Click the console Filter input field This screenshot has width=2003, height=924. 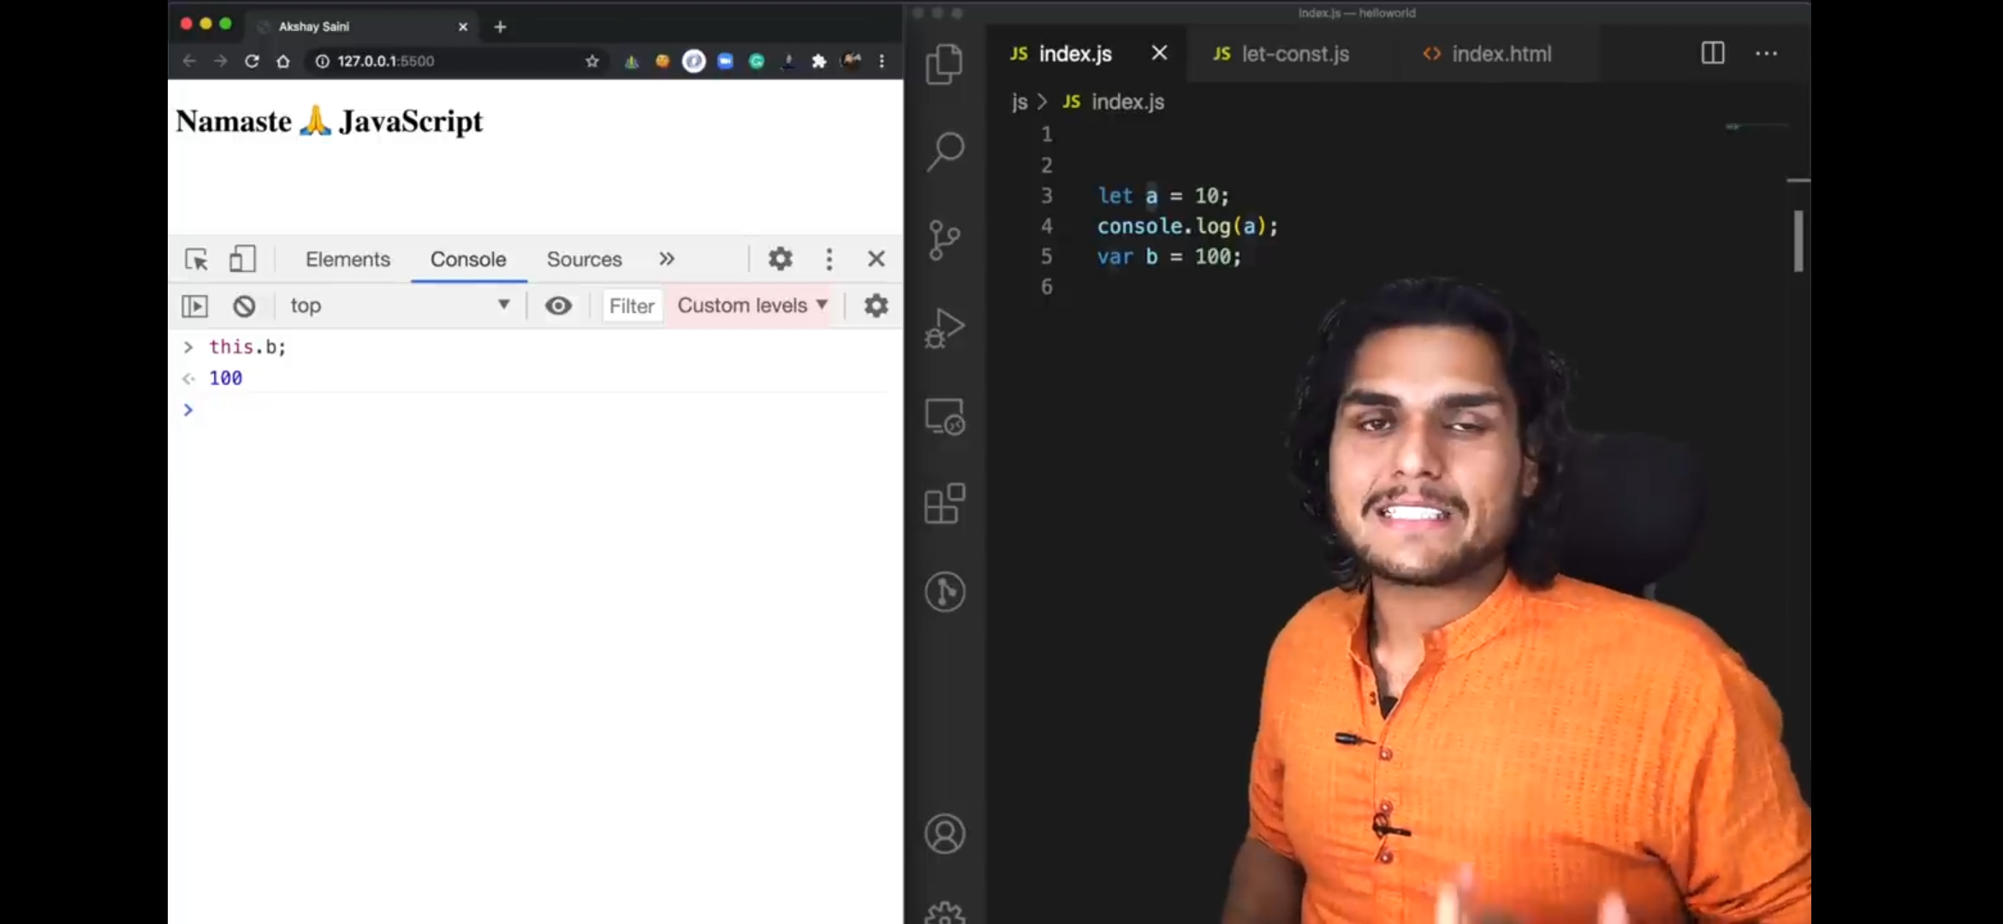pos(632,306)
